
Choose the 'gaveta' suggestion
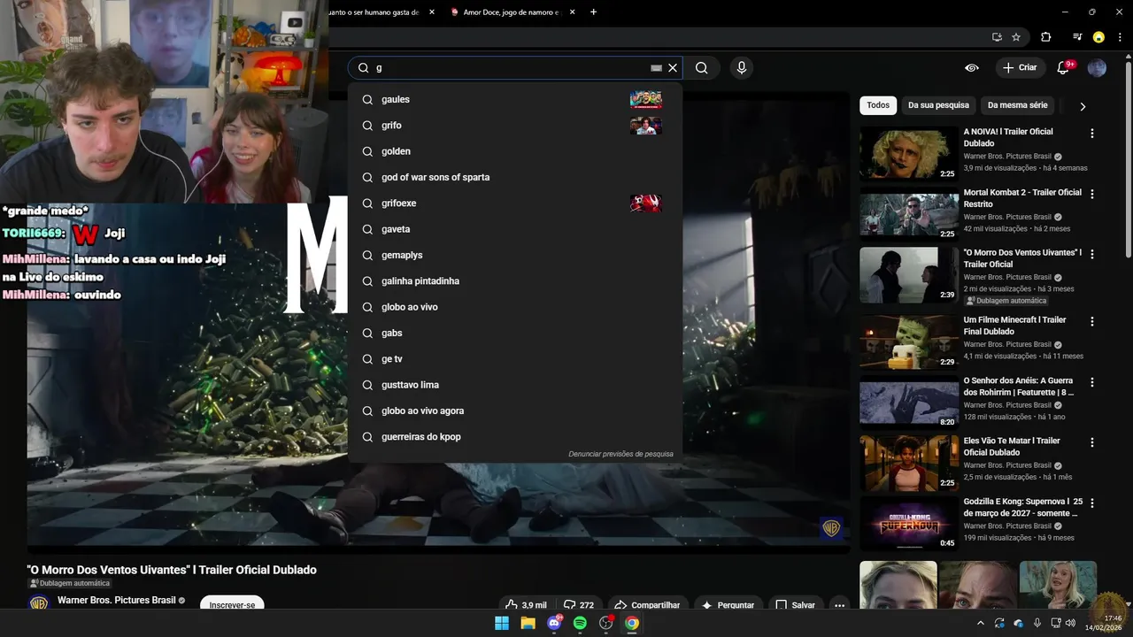(x=515, y=229)
